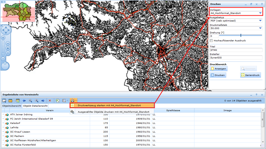Select Ausgewählte Objekte drucken menu entry
Viewport: 266px width, 149px height.
click(x=113, y=112)
